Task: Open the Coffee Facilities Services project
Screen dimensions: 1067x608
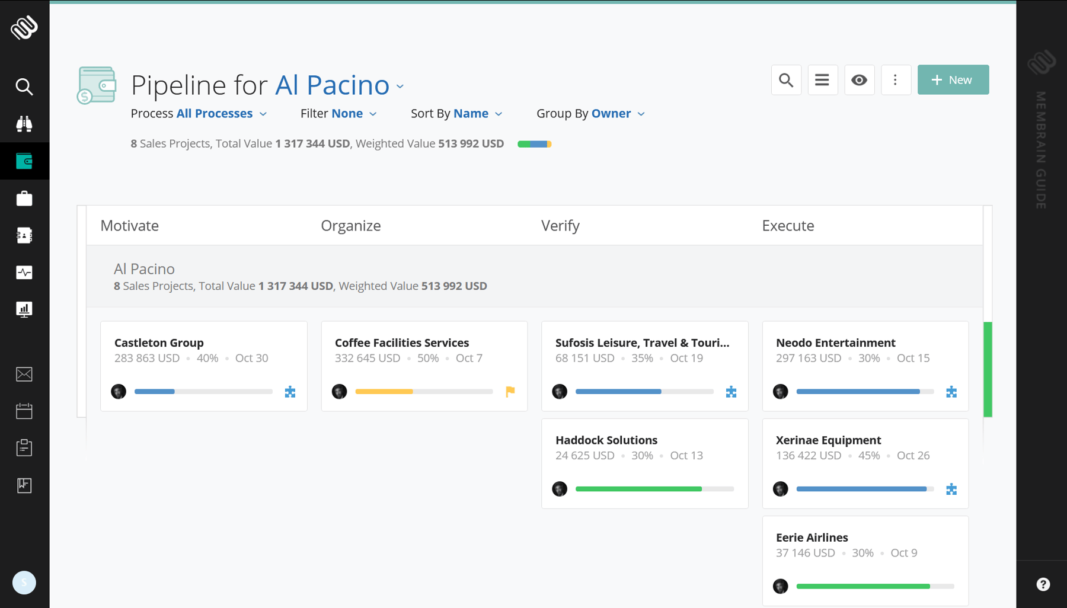Action: (x=402, y=343)
